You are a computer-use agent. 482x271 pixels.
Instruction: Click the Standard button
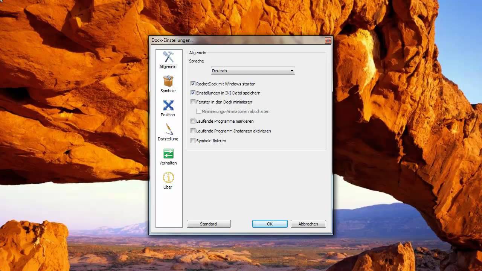pos(209,224)
